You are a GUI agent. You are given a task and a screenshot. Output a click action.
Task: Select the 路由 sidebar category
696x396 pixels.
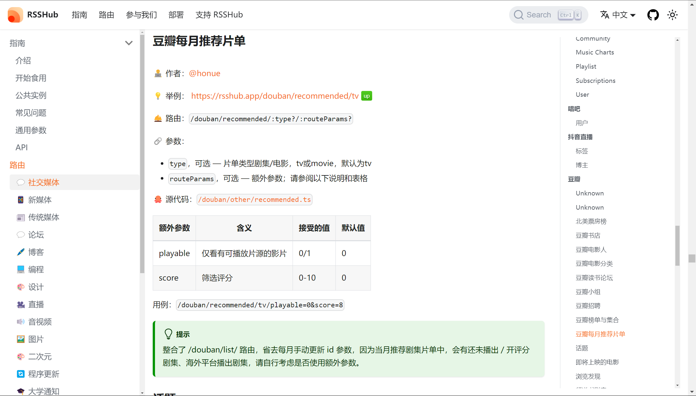point(17,165)
